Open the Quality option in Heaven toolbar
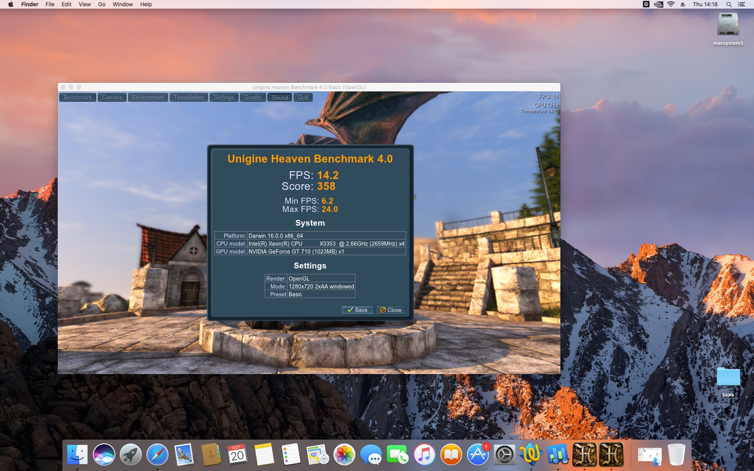The height and width of the screenshot is (471, 754). pos(253,97)
